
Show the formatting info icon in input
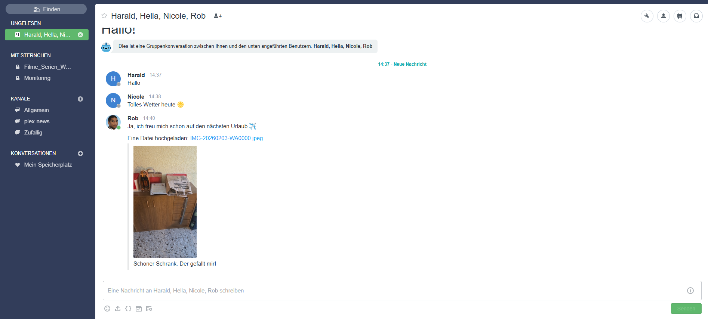pyautogui.click(x=690, y=291)
